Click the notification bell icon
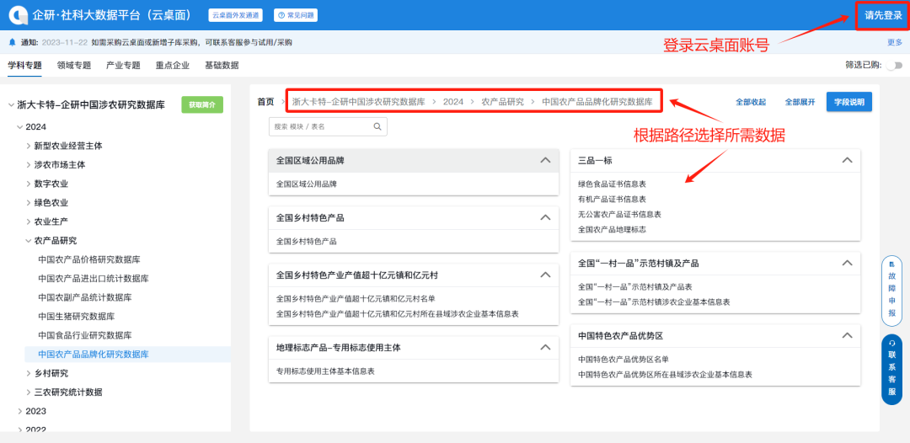This screenshot has height=443, width=910. (12, 42)
